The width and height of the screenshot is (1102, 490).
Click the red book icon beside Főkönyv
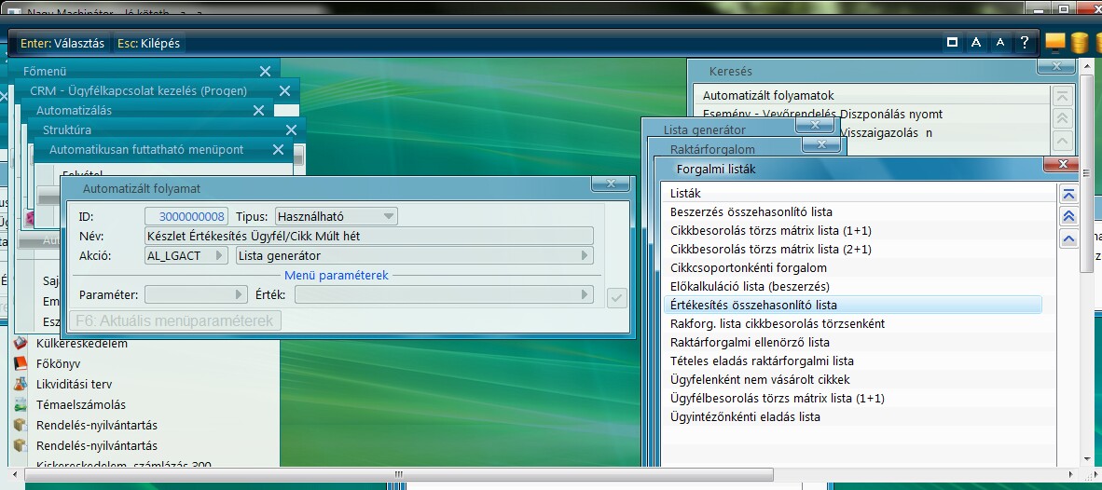[21, 363]
